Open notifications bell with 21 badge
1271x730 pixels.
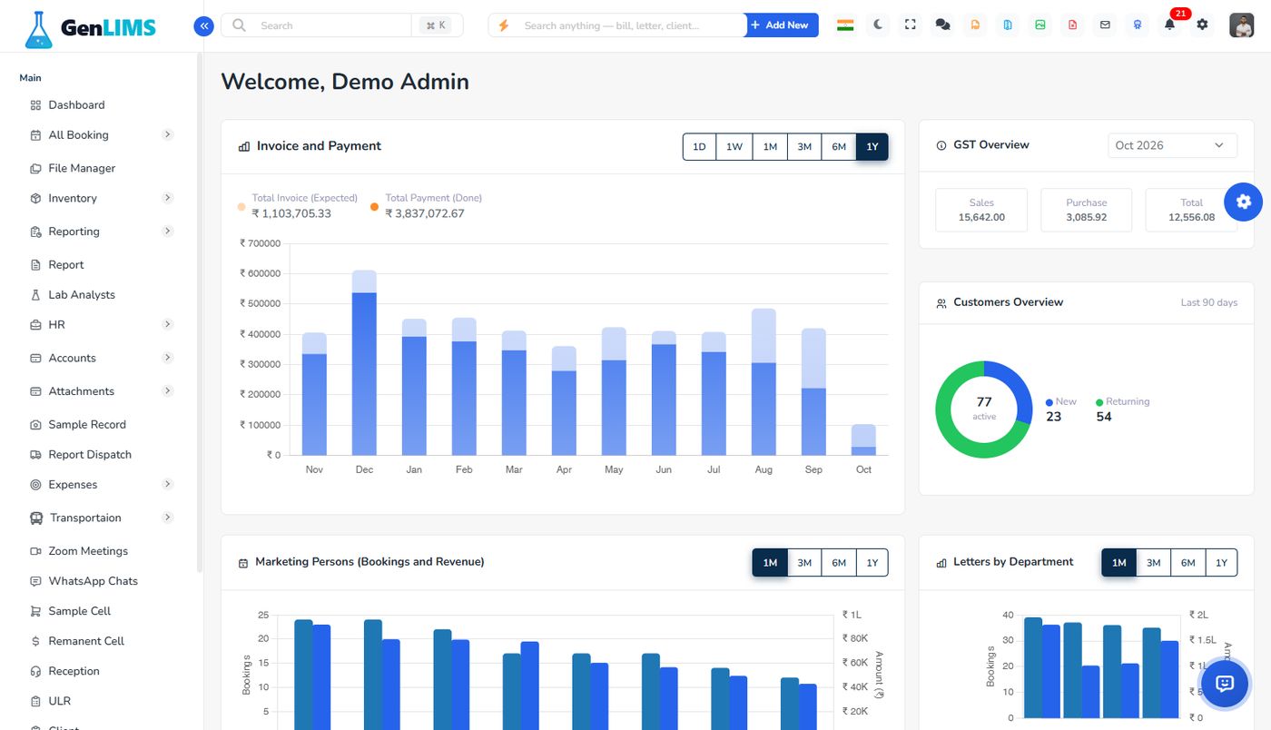tap(1170, 25)
